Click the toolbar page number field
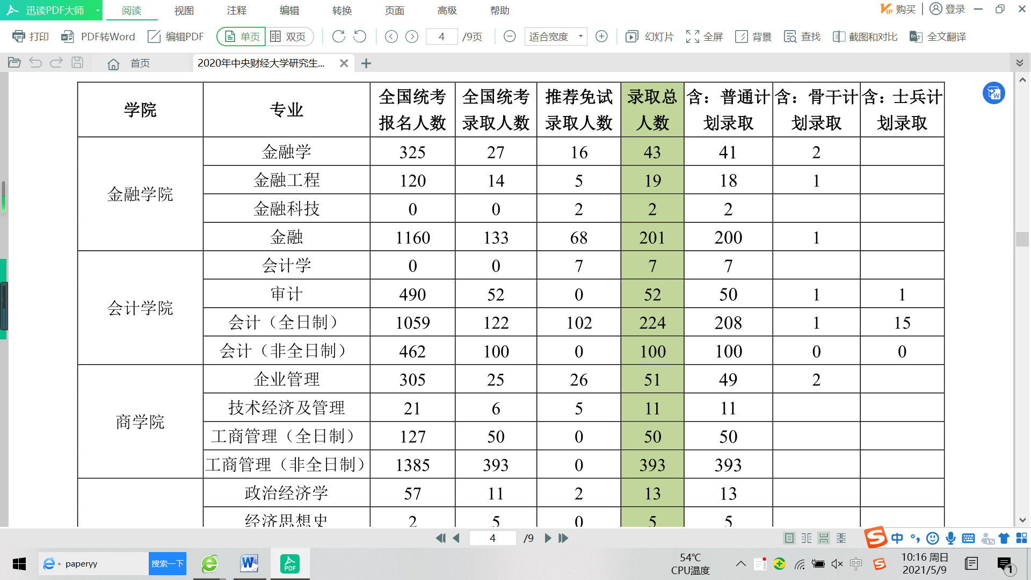The width and height of the screenshot is (1031, 580). 441,37
